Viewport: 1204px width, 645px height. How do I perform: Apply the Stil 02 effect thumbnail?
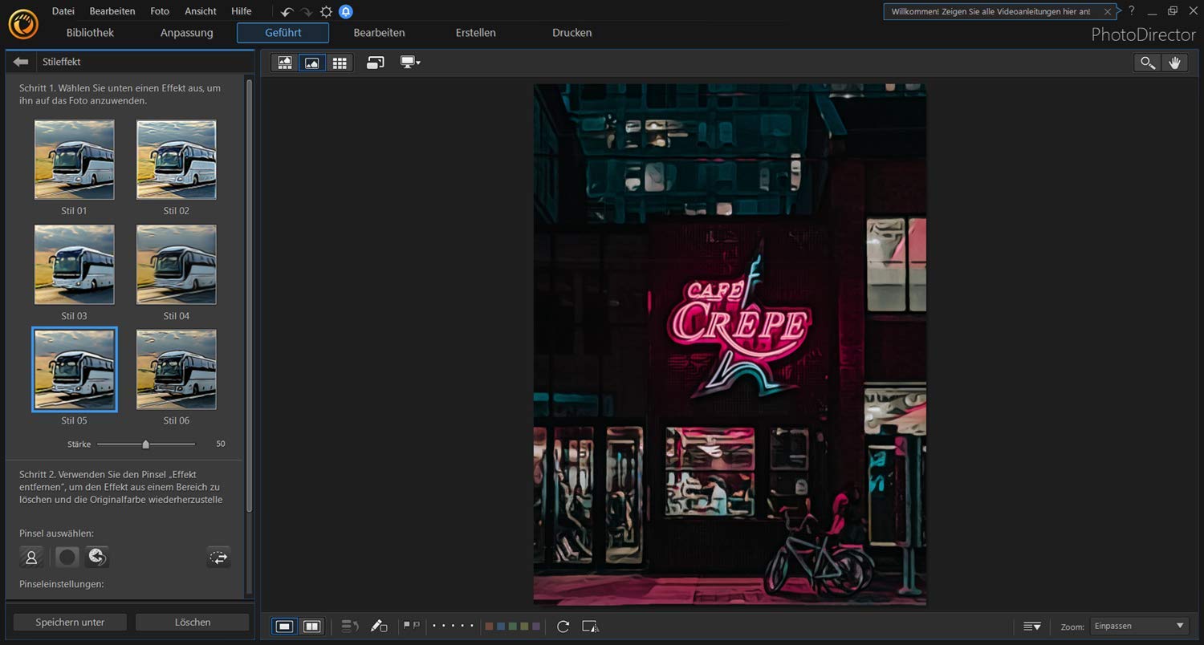coord(177,160)
